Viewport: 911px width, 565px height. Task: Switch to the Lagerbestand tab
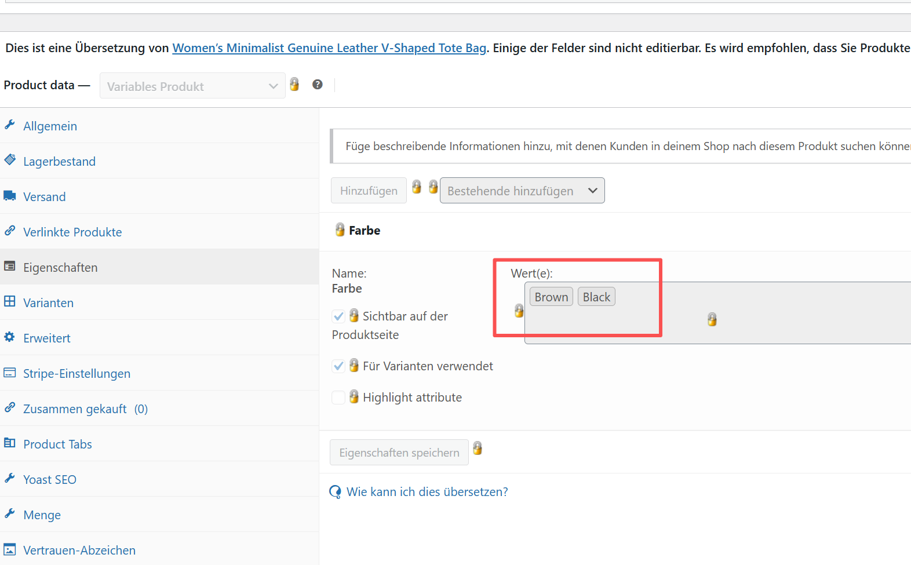(x=59, y=162)
